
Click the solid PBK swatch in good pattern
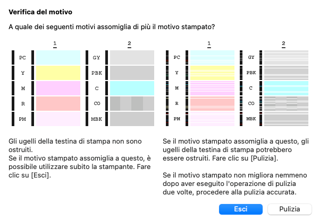131,72
